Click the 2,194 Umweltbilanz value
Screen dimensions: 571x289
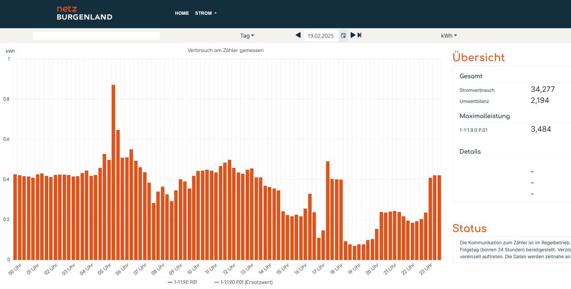(x=540, y=101)
